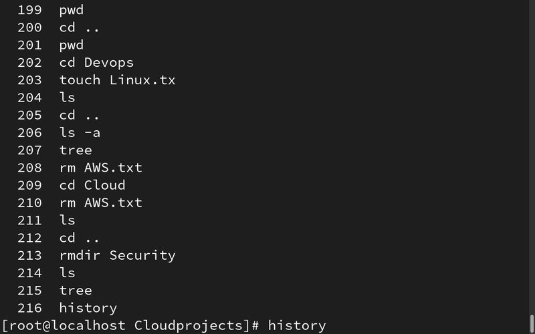Select the 'rmdir Security' command line
535x334 pixels.
[96, 255]
